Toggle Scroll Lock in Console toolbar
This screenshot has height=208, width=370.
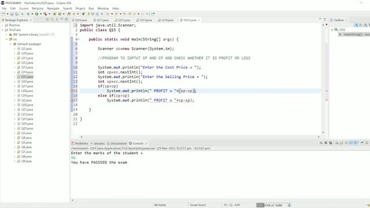[341, 143]
